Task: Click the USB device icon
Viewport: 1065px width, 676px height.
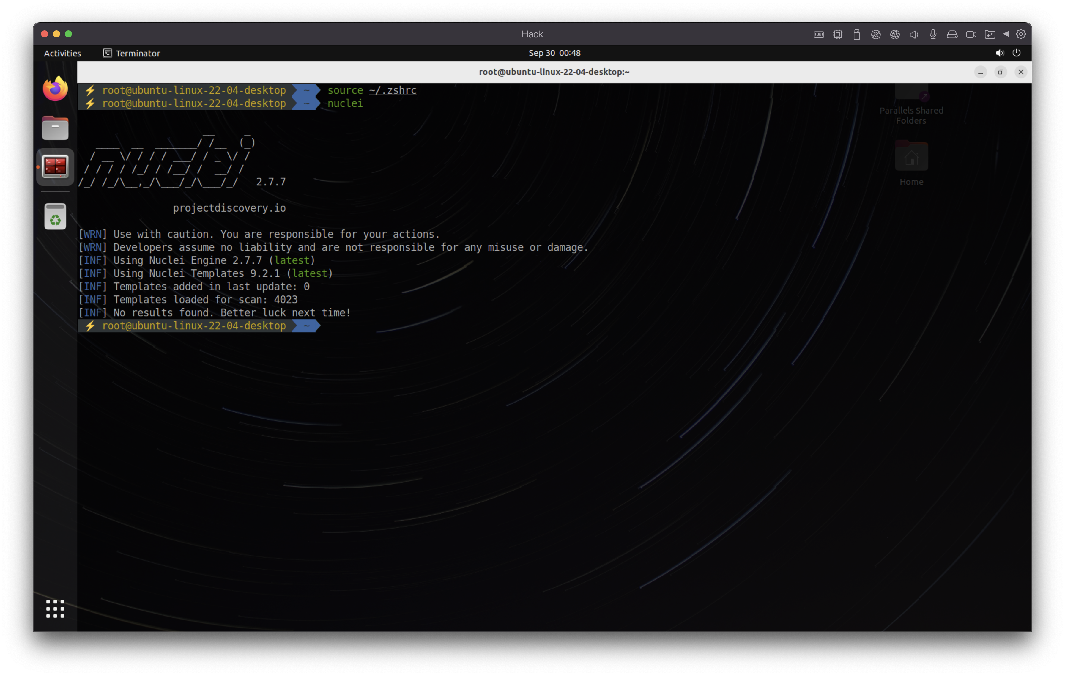Action: coord(857,34)
